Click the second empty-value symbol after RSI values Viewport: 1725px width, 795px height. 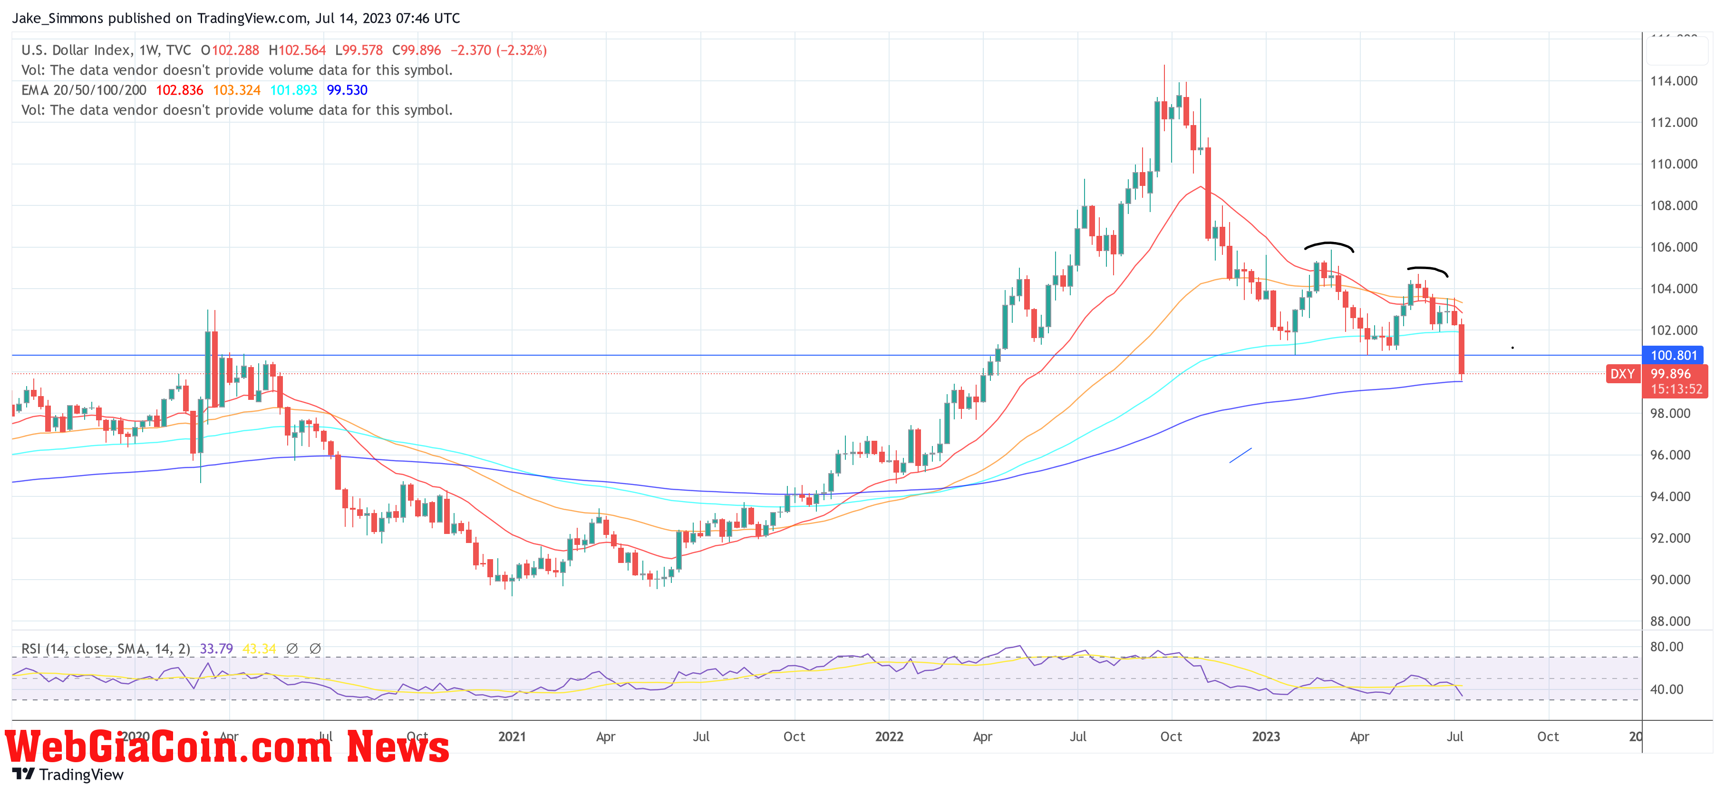click(315, 649)
